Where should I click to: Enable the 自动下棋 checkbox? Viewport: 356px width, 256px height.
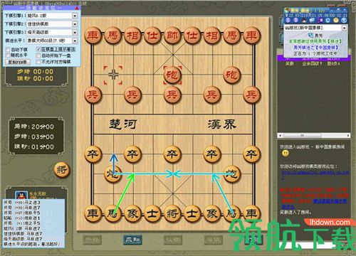(x=8, y=50)
